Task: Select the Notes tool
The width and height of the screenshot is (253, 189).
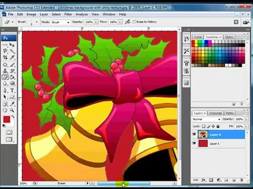Action: 5,104
